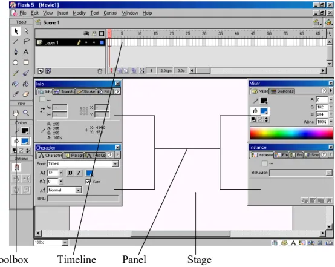Open Edit Symbols icon top right
Viewport: 335px width, 267px height.
pyautogui.click(x=328, y=22)
